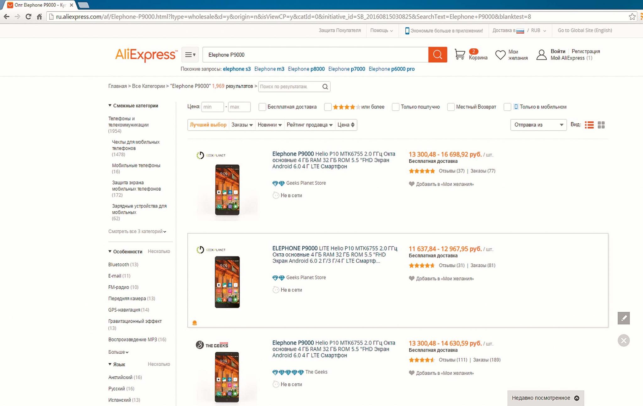
Task: Select the Лучший выбор sort tab
Action: [x=208, y=125]
